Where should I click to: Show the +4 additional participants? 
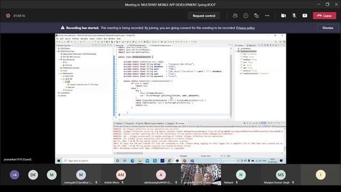(14, 174)
